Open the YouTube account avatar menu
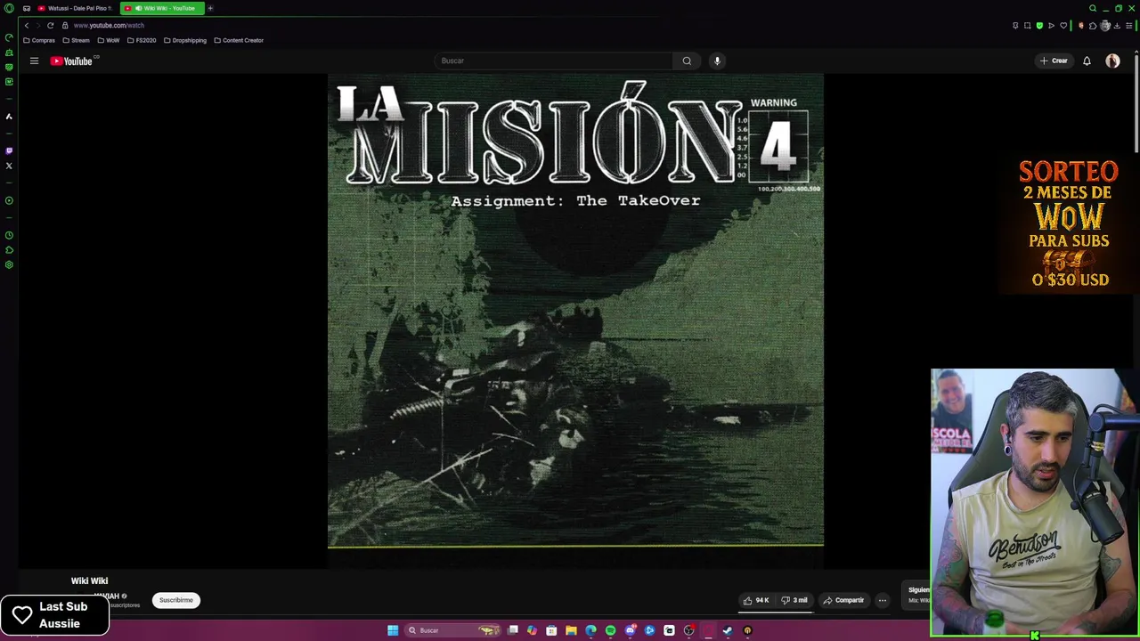This screenshot has height=641, width=1140. 1112,61
